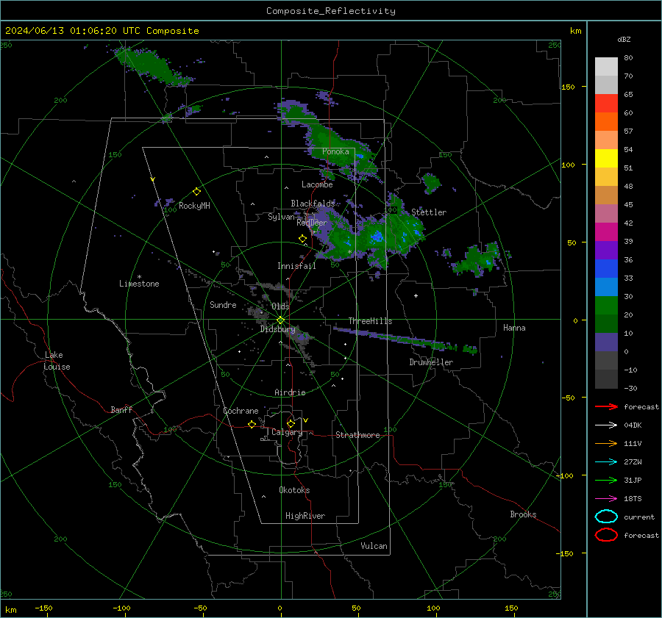Click the Vulcan city label
This screenshot has height=618, width=662.
pos(374,546)
